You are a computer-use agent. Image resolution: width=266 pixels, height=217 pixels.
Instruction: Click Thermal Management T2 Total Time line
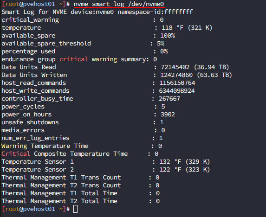pos(81,201)
